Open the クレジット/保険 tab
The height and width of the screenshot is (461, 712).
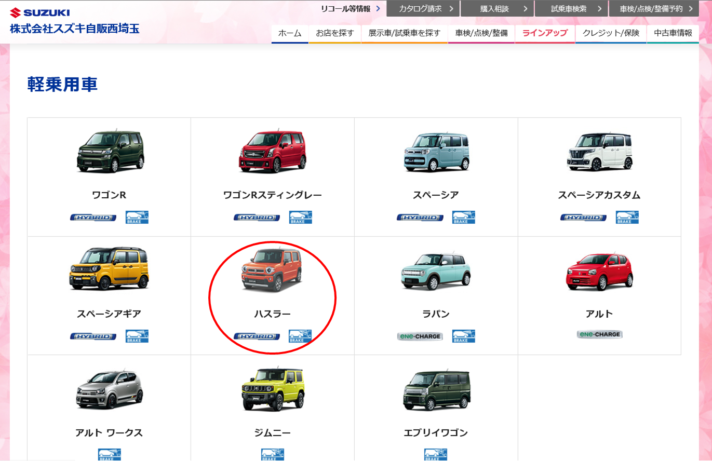point(611,33)
